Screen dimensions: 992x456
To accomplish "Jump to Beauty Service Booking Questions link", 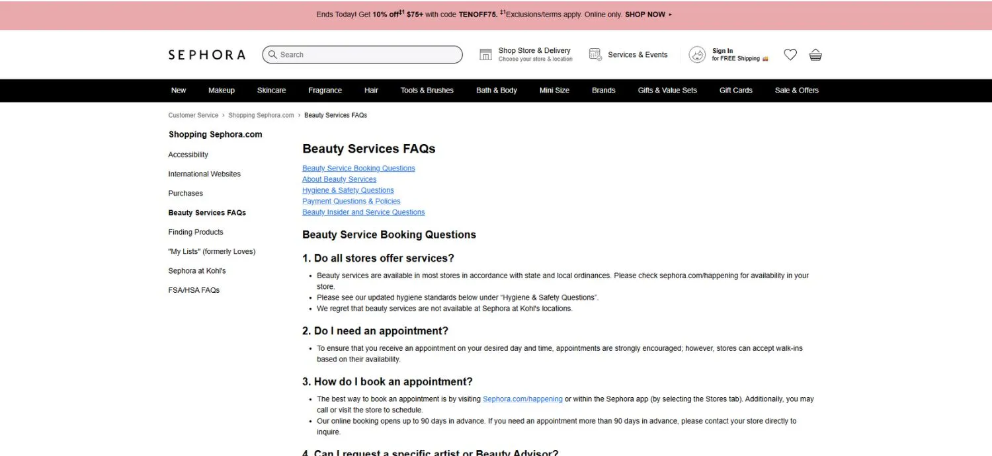I will click(x=358, y=169).
